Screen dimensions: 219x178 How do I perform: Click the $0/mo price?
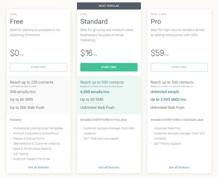[17, 53]
